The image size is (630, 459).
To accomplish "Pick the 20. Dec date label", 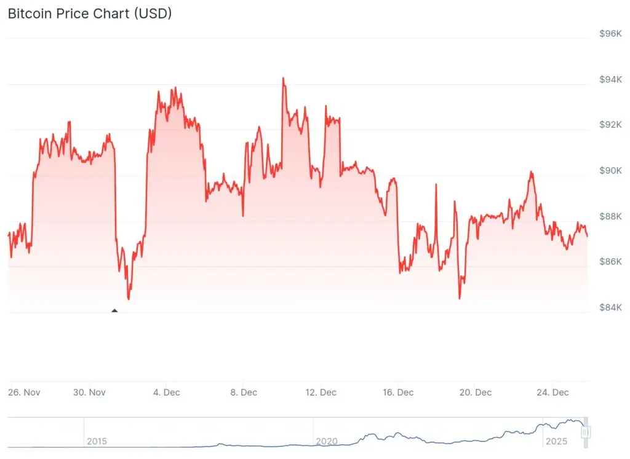I will pyautogui.click(x=476, y=392).
